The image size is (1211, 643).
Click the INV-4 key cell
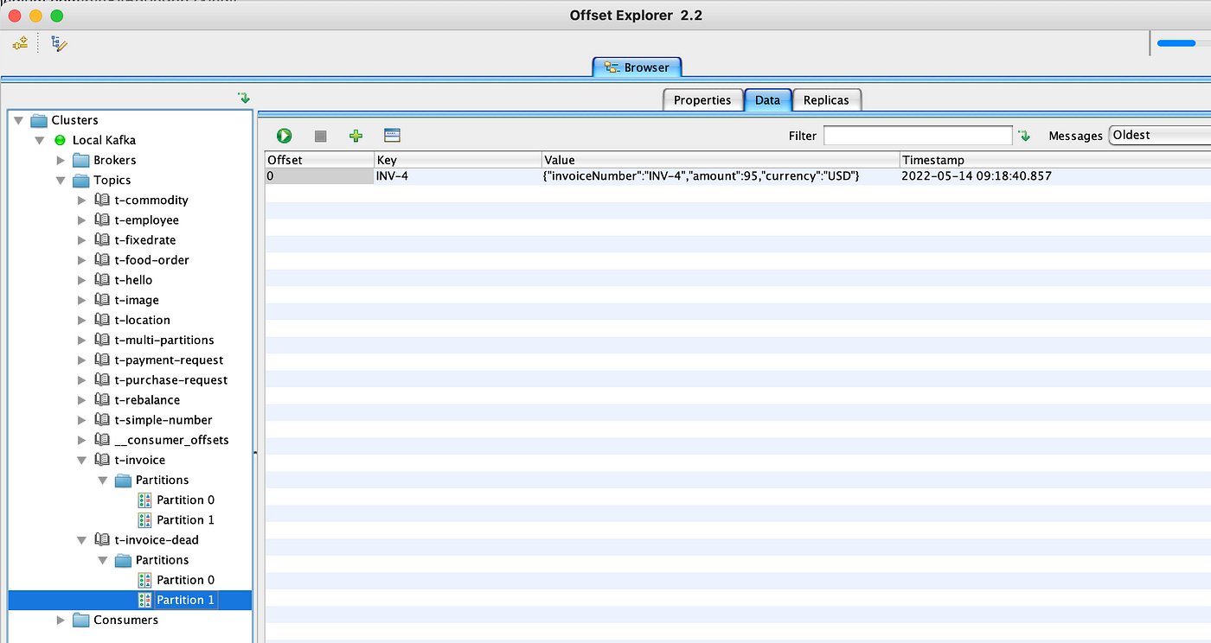(458, 176)
